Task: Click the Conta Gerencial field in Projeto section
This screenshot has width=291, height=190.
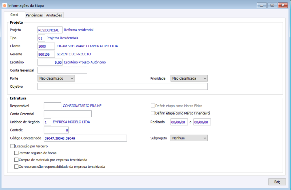Action: pos(62,70)
